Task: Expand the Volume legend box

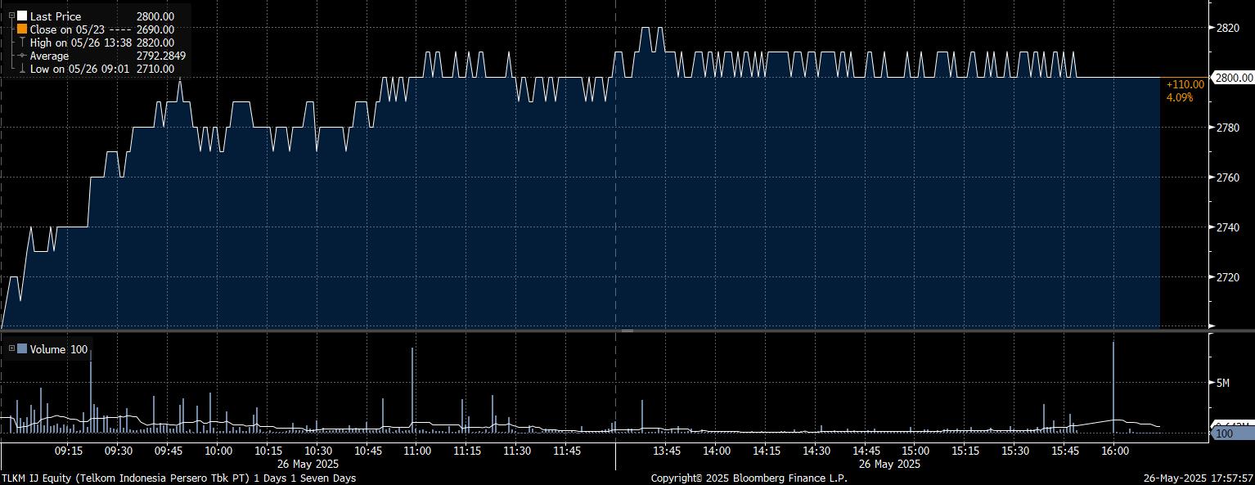Action: point(11,349)
